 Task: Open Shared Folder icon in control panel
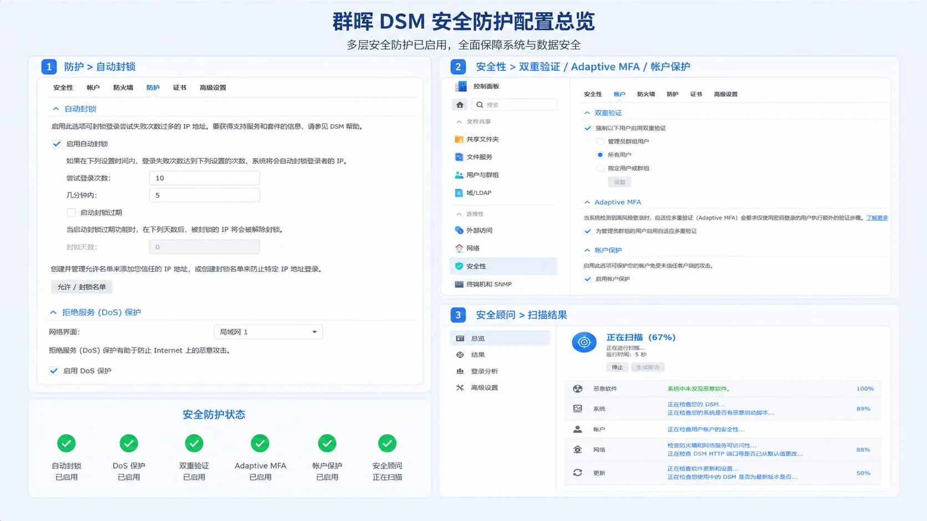tap(459, 139)
